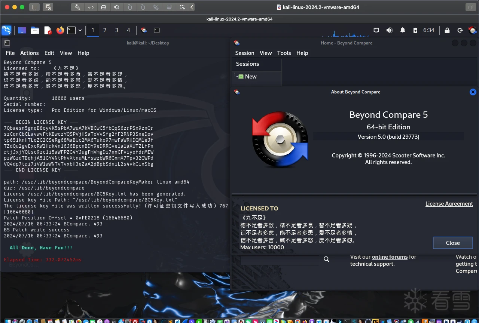
Task: Open Beyond Compare Tools menu
Action: 284,53
